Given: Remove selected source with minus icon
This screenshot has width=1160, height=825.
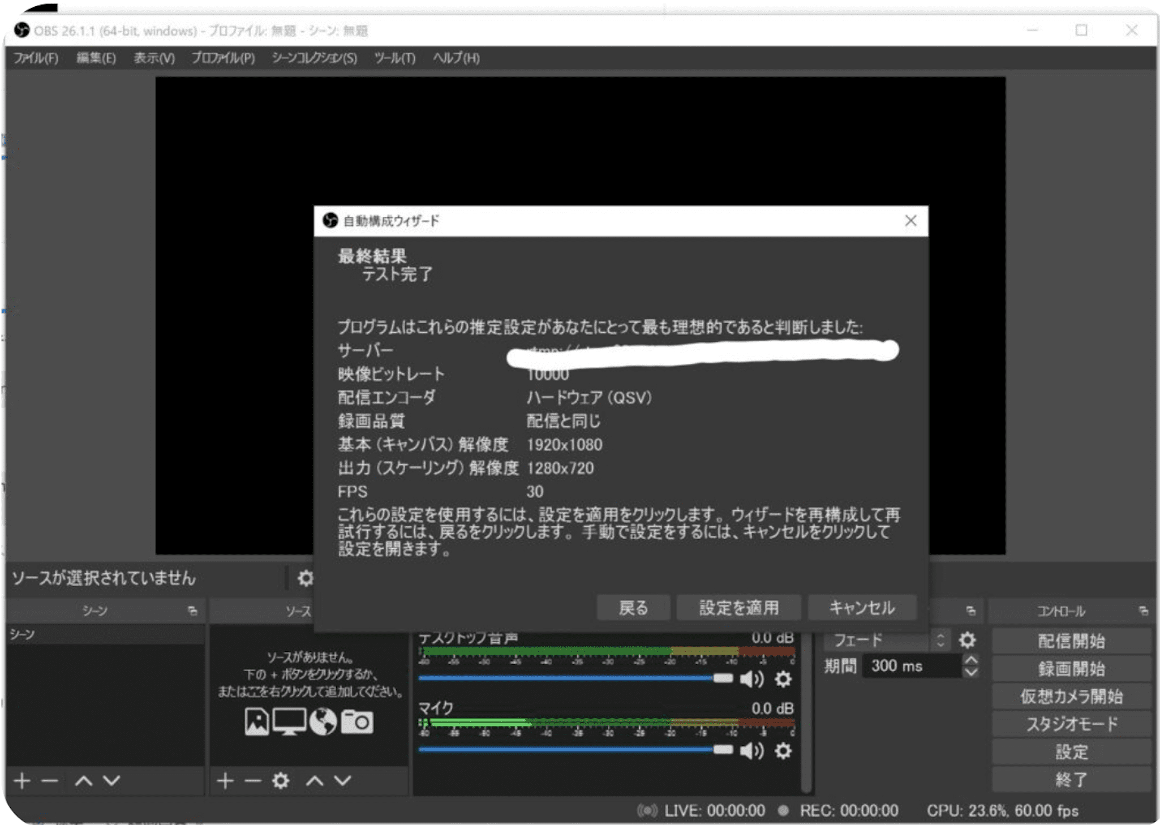Looking at the screenshot, I should [x=253, y=781].
